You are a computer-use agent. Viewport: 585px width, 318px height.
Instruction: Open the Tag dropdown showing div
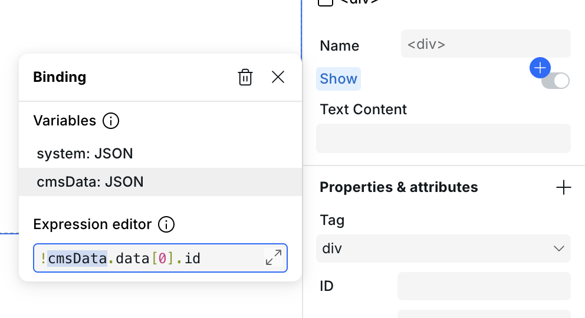click(x=443, y=249)
